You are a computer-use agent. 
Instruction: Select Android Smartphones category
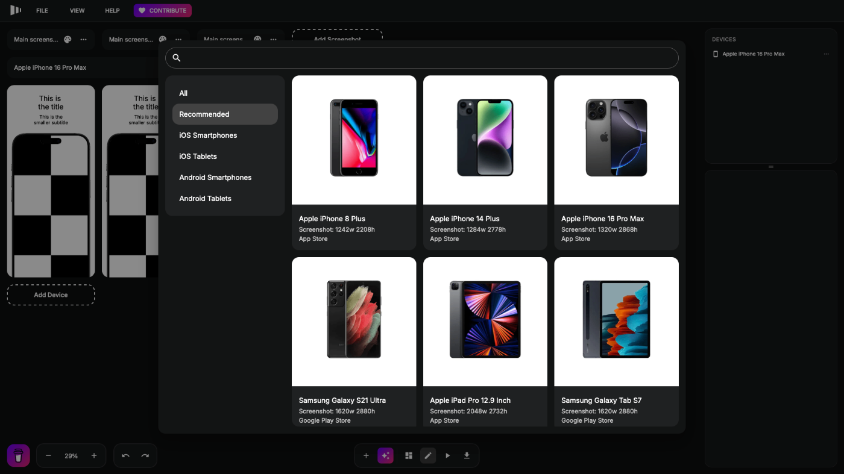pyautogui.click(x=225, y=178)
